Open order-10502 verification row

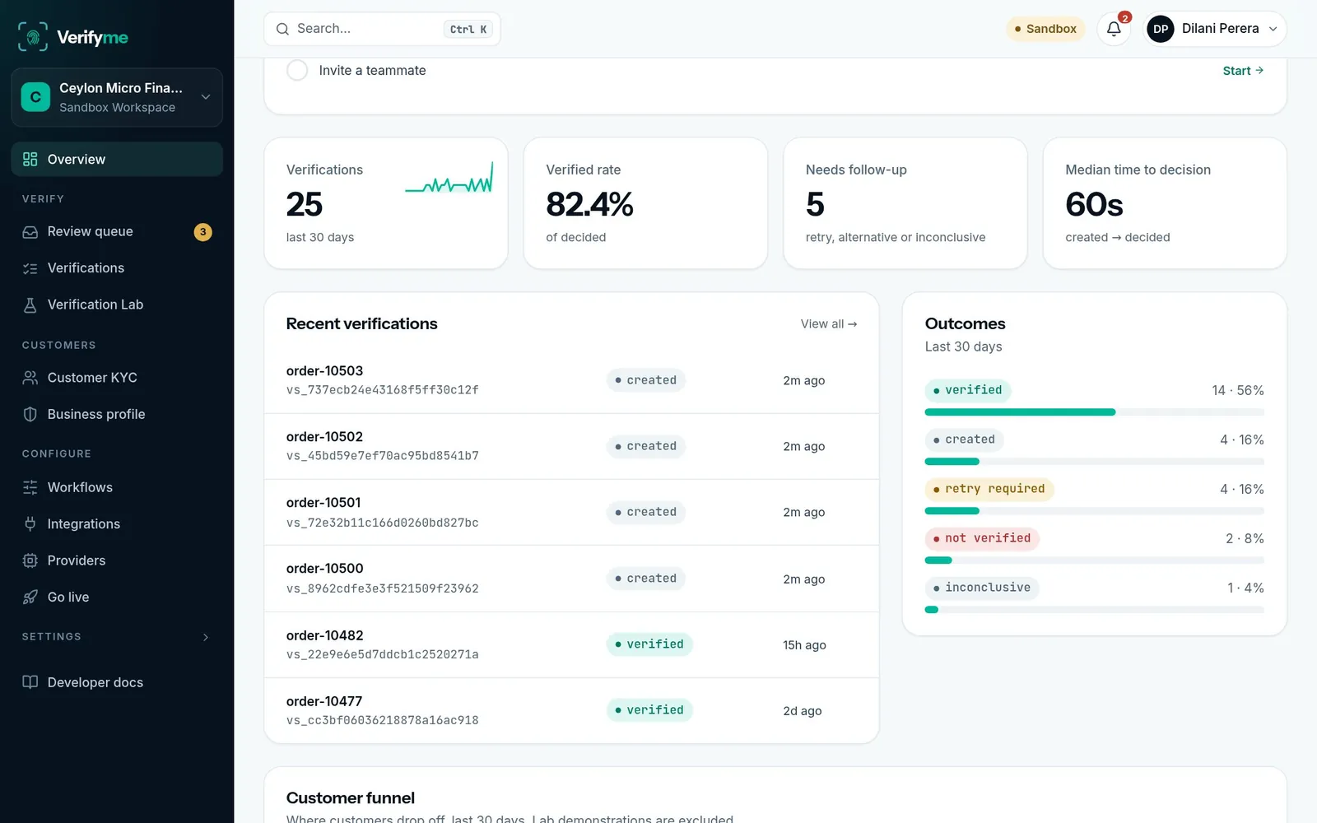pos(571,446)
